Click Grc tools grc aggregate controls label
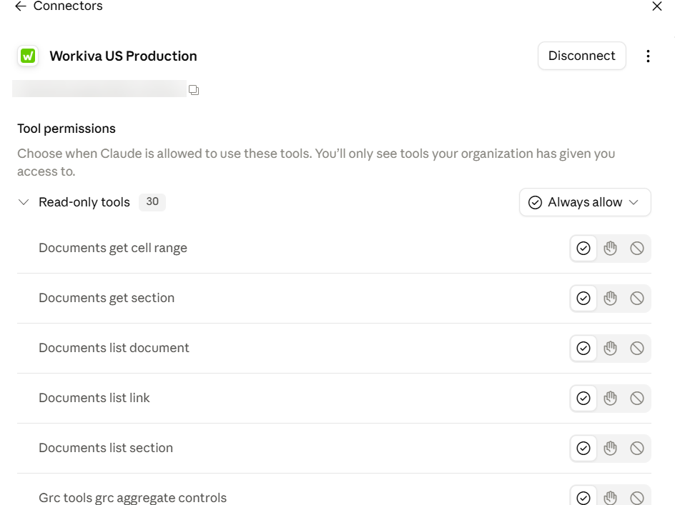675x505 pixels. (132, 498)
